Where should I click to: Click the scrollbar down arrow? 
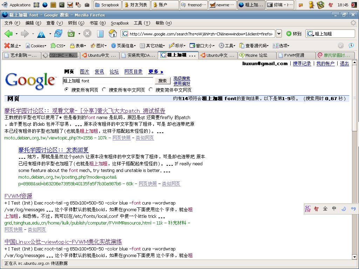point(354,257)
